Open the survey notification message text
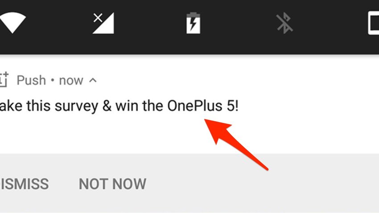Image resolution: width=379 pixels, height=213 pixels. click(x=119, y=106)
